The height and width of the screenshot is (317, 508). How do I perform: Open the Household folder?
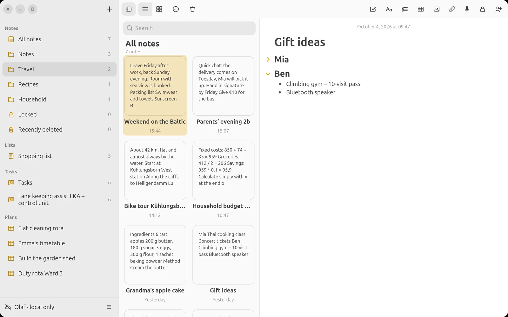(59, 100)
